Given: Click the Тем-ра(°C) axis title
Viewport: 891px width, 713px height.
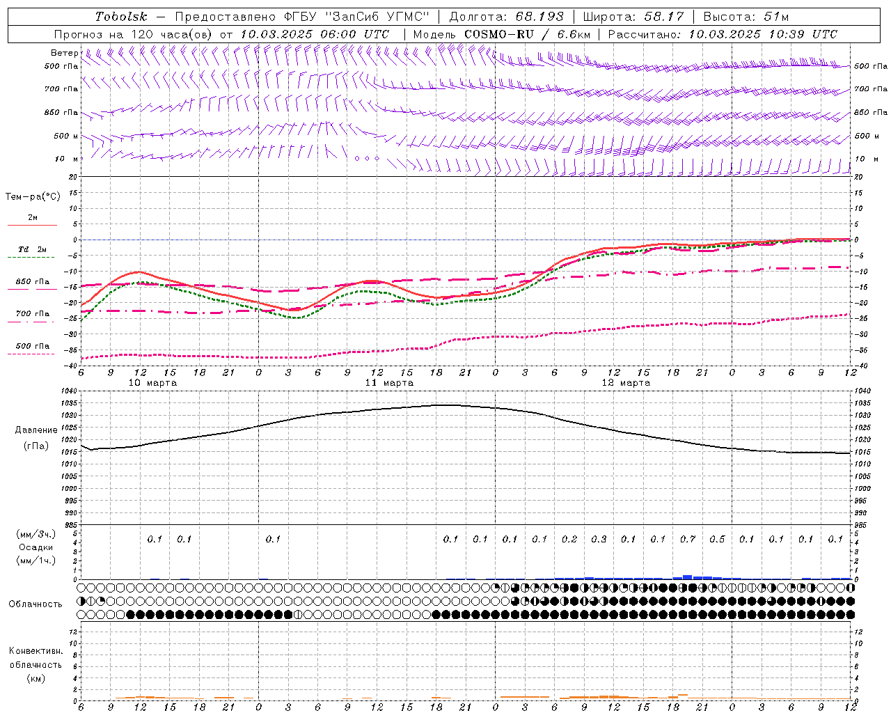Looking at the screenshot, I should 33,197.
